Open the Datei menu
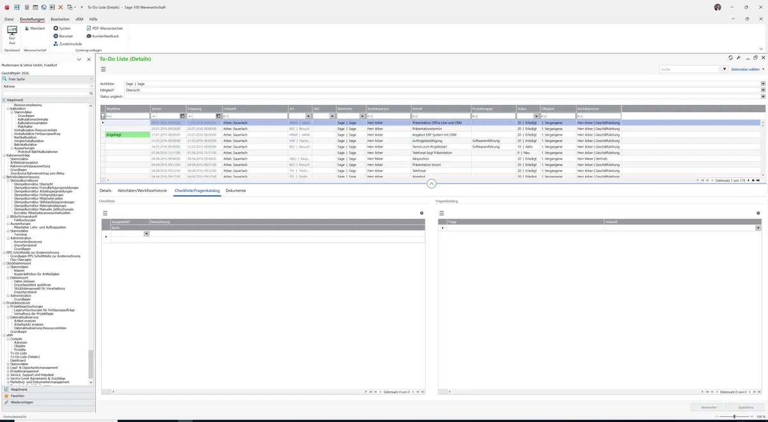The width and height of the screenshot is (768, 422). click(x=9, y=19)
